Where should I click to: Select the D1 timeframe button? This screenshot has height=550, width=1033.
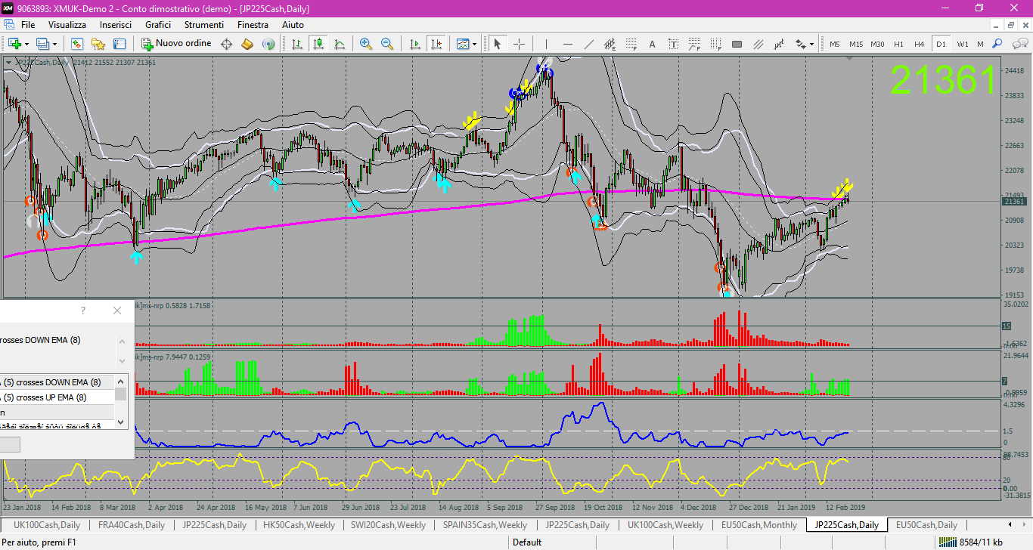pyautogui.click(x=941, y=44)
